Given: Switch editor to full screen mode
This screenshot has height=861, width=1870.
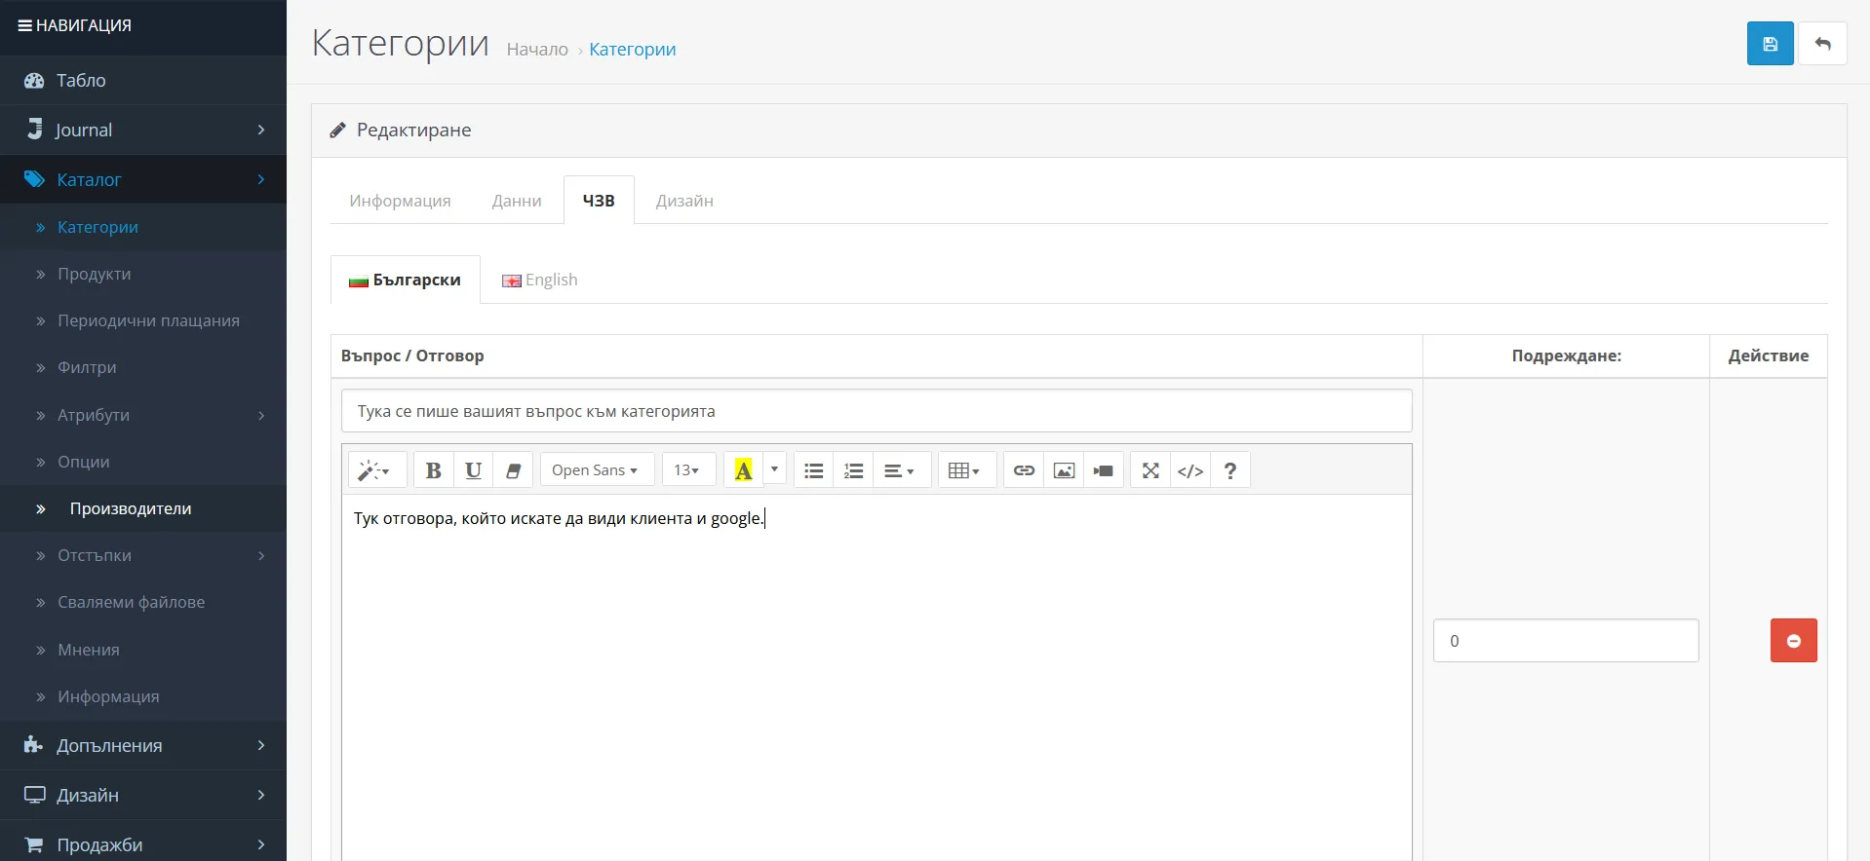Looking at the screenshot, I should click(1150, 470).
